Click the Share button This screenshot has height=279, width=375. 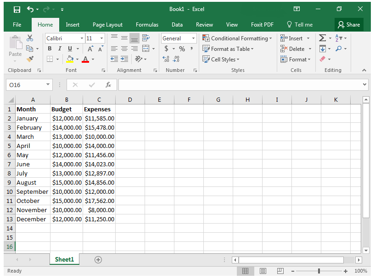pos(349,25)
